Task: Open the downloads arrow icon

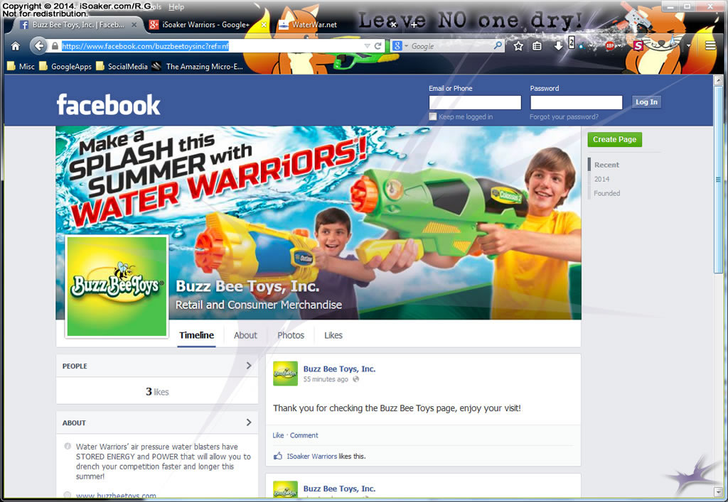Action: click(x=559, y=46)
